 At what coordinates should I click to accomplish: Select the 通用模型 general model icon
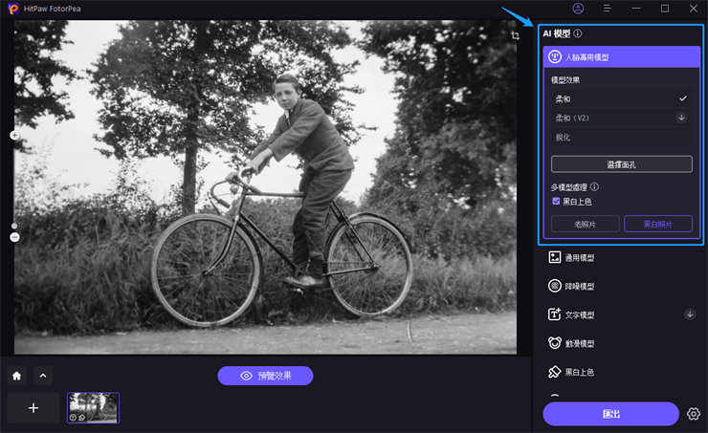[554, 257]
